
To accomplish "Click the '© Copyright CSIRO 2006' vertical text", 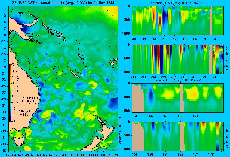I will (x=120, y=132).
